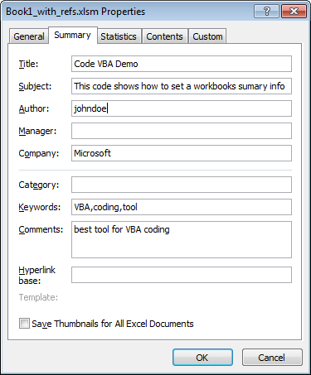This screenshot has width=311, height=375.
Task: Dismiss the dialog with Cancel
Action: tap(272, 358)
